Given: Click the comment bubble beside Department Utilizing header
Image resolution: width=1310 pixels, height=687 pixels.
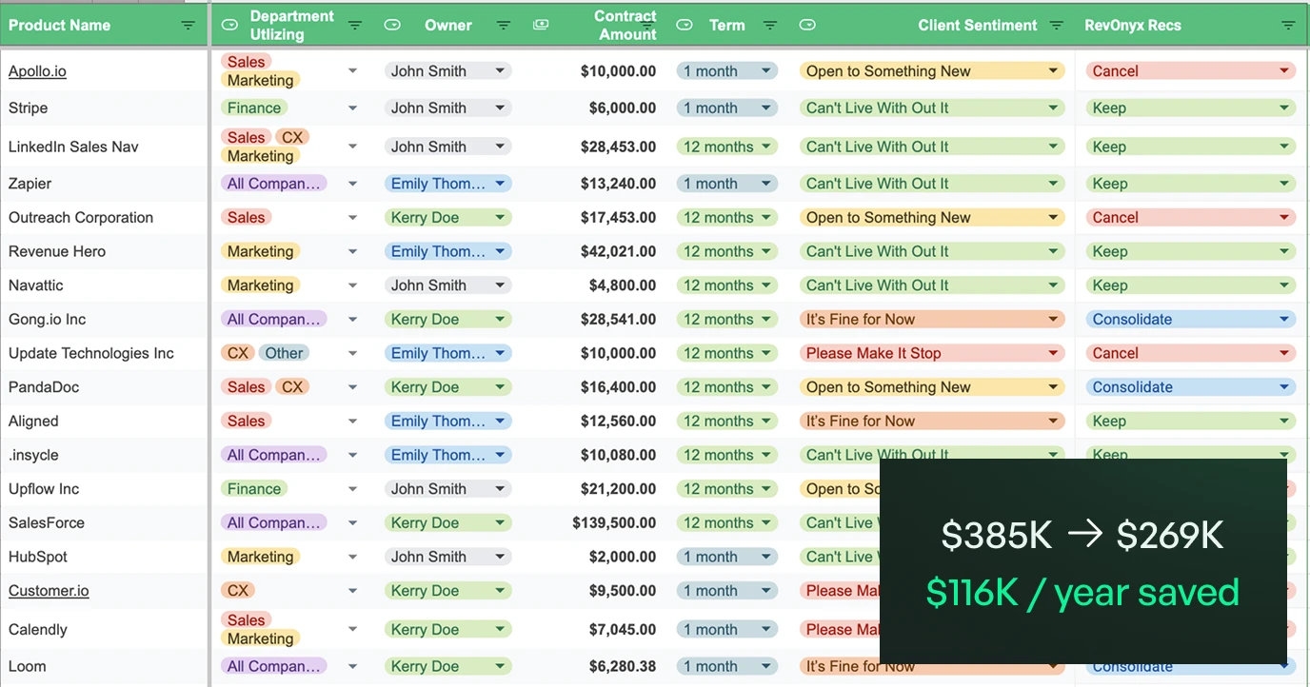Looking at the screenshot, I should coord(228,25).
